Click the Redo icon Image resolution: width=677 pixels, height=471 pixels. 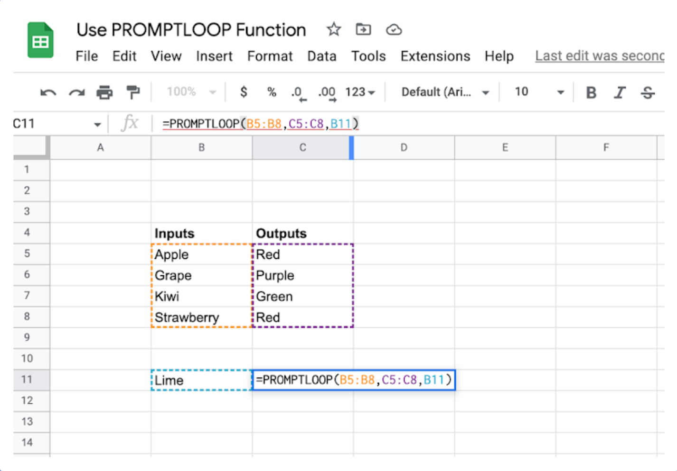[x=76, y=92]
